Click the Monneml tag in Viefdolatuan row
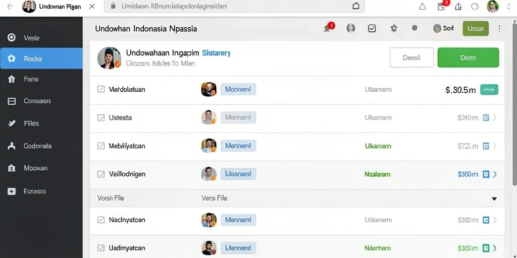Screen dimensions: 517x258 coord(238,89)
